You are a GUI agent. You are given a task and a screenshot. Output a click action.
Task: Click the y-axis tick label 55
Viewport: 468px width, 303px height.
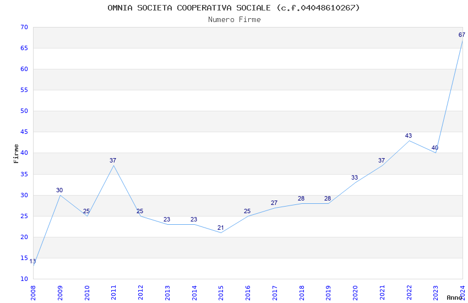point(24,90)
